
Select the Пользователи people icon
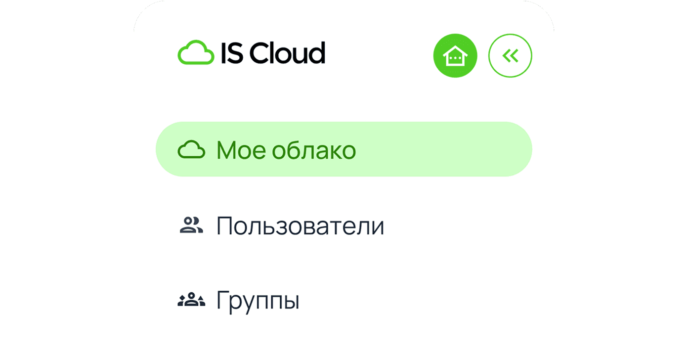tap(191, 225)
